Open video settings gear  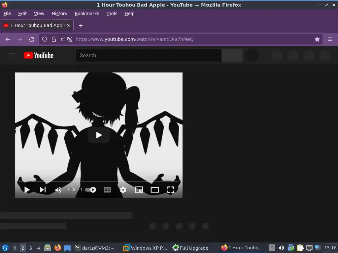(123, 190)
